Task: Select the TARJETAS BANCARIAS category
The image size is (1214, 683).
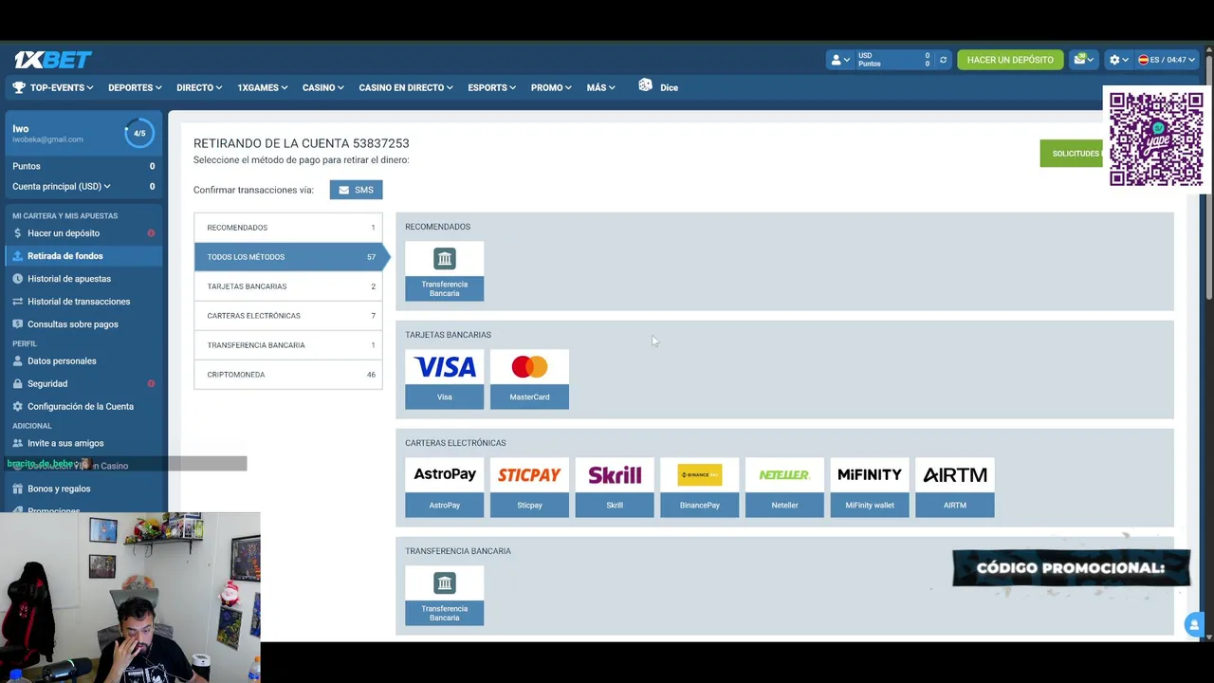Action: [288, 286]
